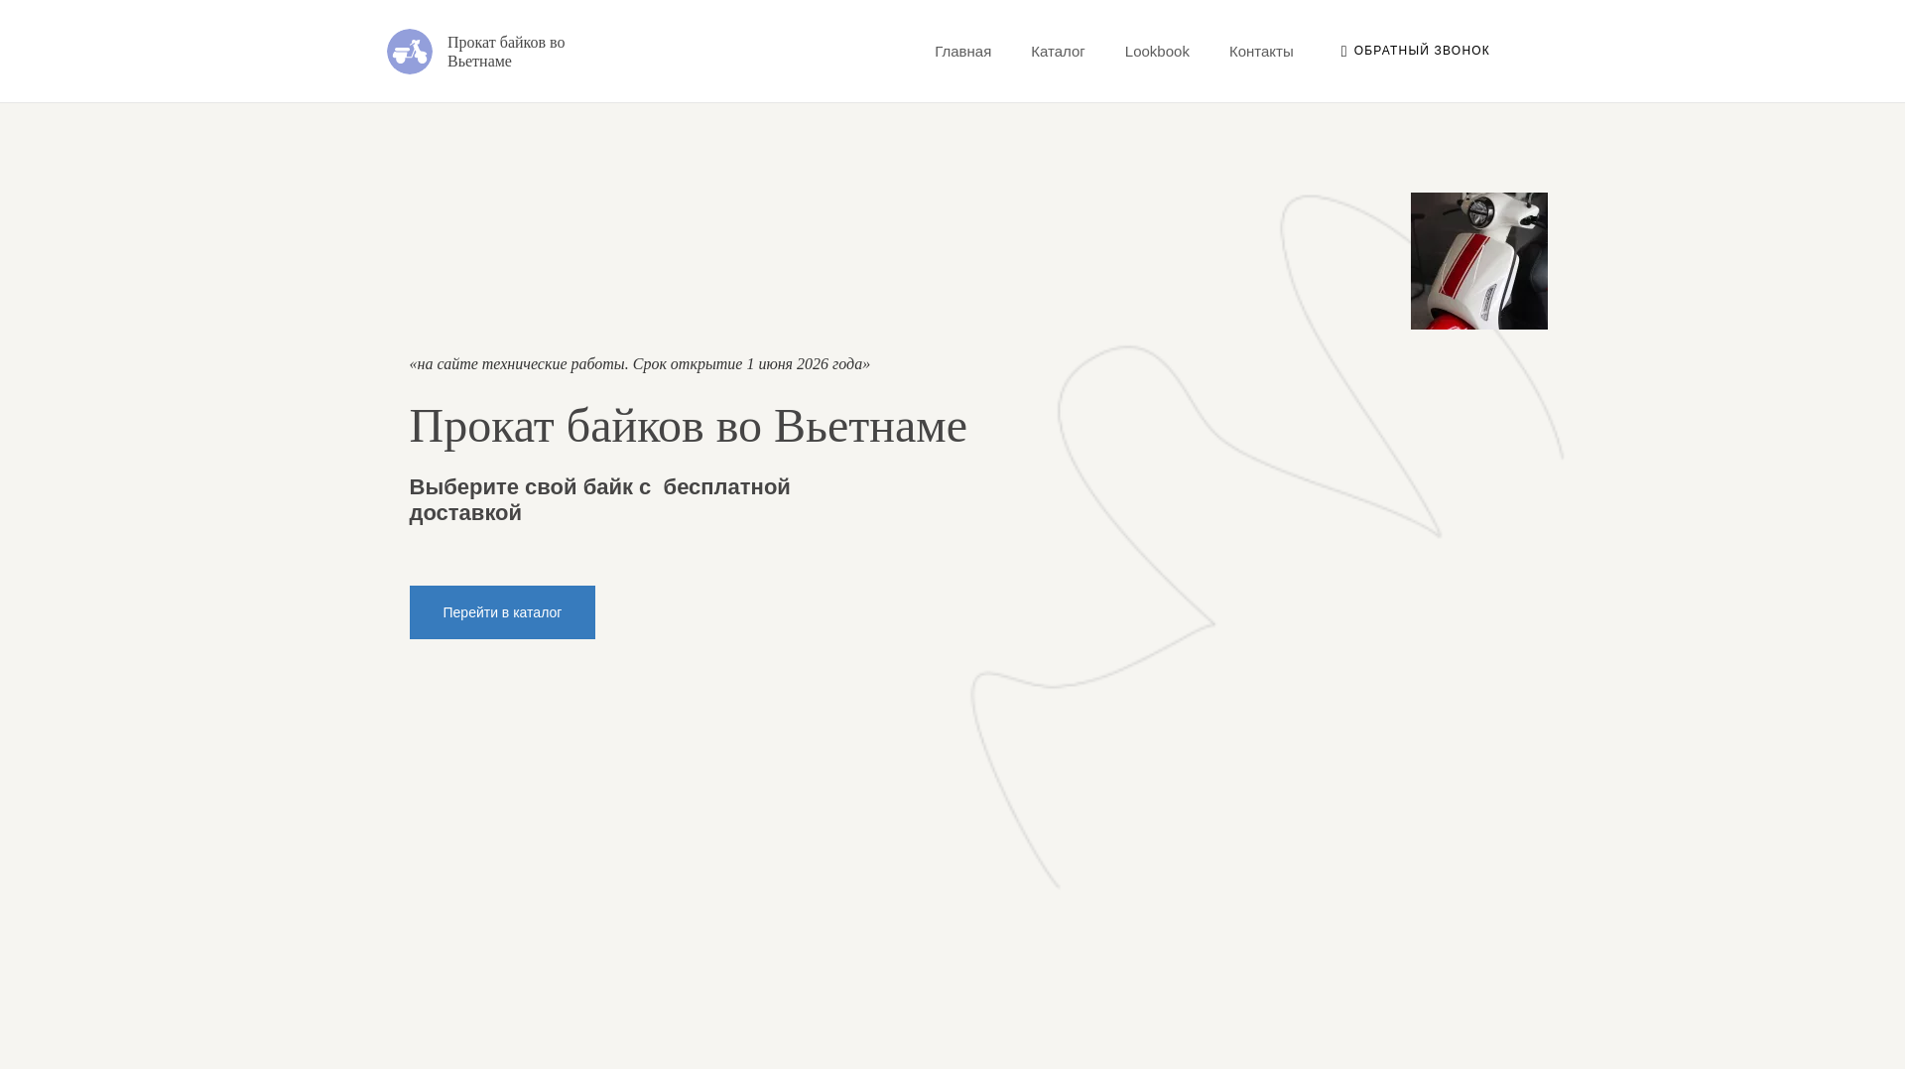Navigate to Контакты in the header

click(1260, 52)
